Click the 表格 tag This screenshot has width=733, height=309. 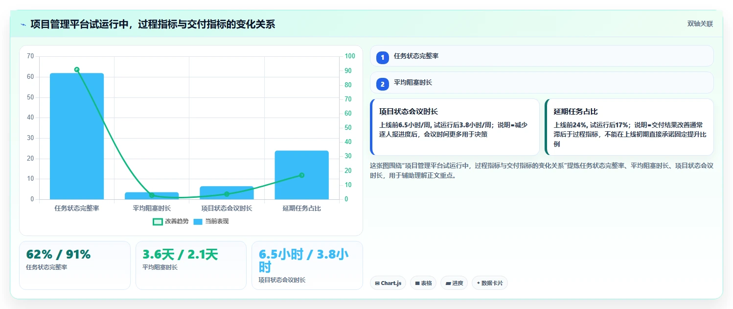click(423, 283)
